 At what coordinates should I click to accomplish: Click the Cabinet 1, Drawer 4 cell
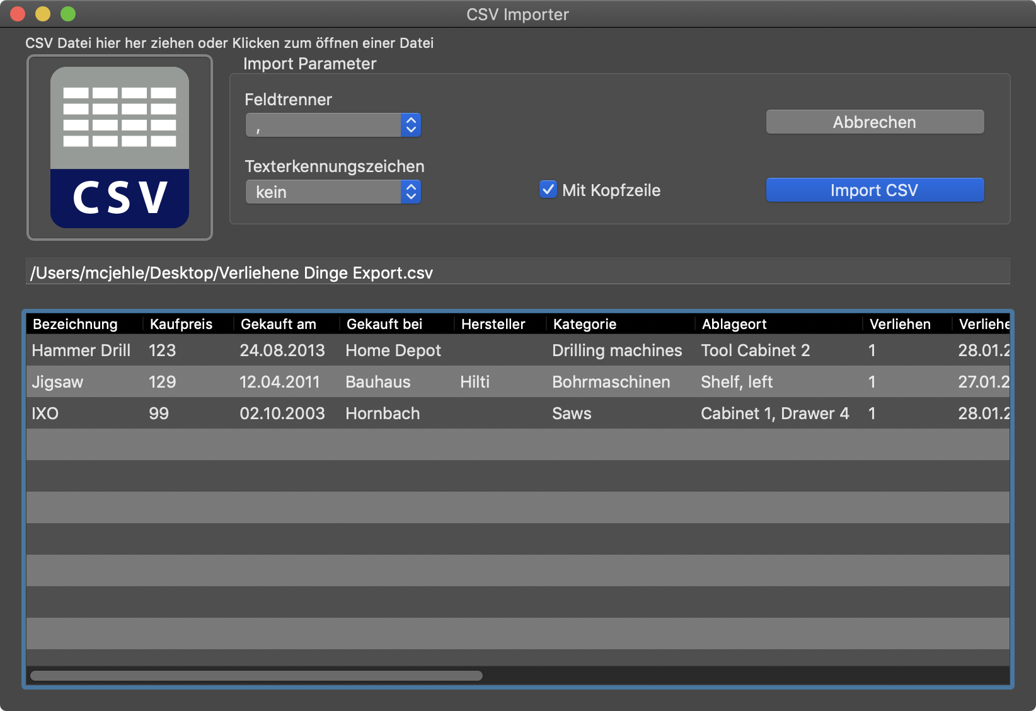pos(775,413)
